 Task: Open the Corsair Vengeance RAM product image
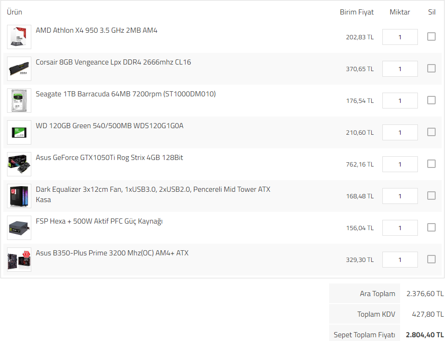tap(19, 69)
